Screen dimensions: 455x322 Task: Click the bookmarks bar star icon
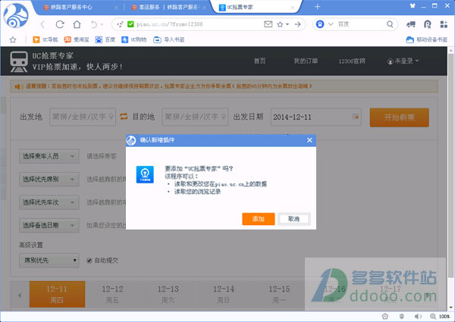[x=13, y=39]
